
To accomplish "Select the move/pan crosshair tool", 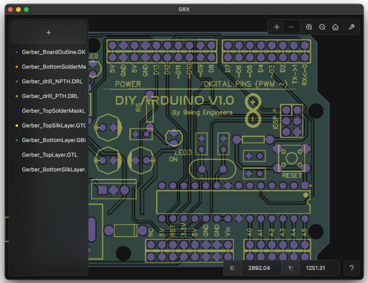I will coord(277,27).
